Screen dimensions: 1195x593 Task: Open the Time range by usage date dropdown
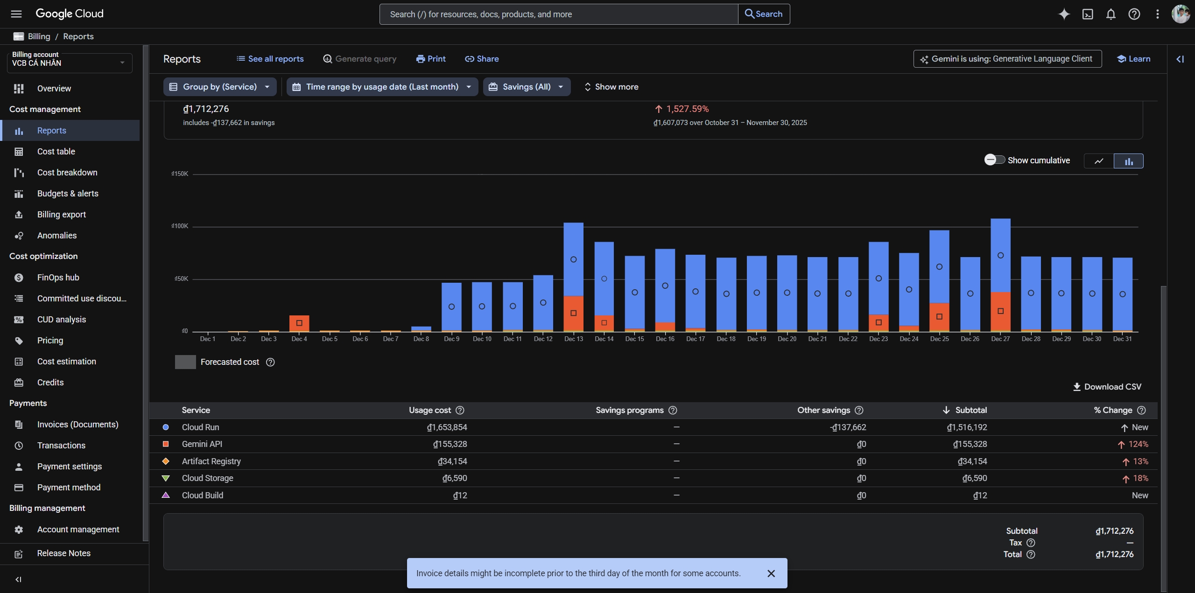coord(382,87)
